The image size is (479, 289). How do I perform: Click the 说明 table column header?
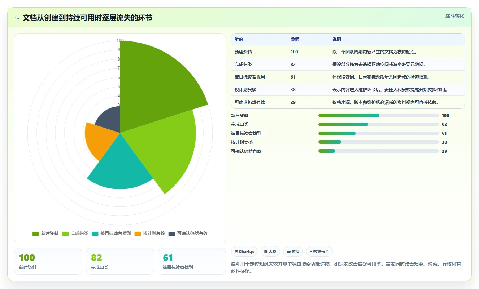click(337, 40)
